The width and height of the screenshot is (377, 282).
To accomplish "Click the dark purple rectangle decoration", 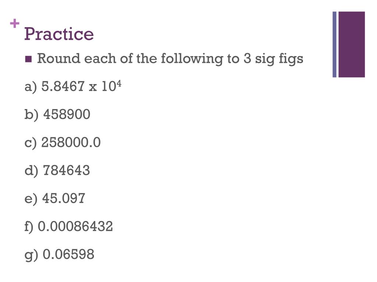I will click(352, 44).
